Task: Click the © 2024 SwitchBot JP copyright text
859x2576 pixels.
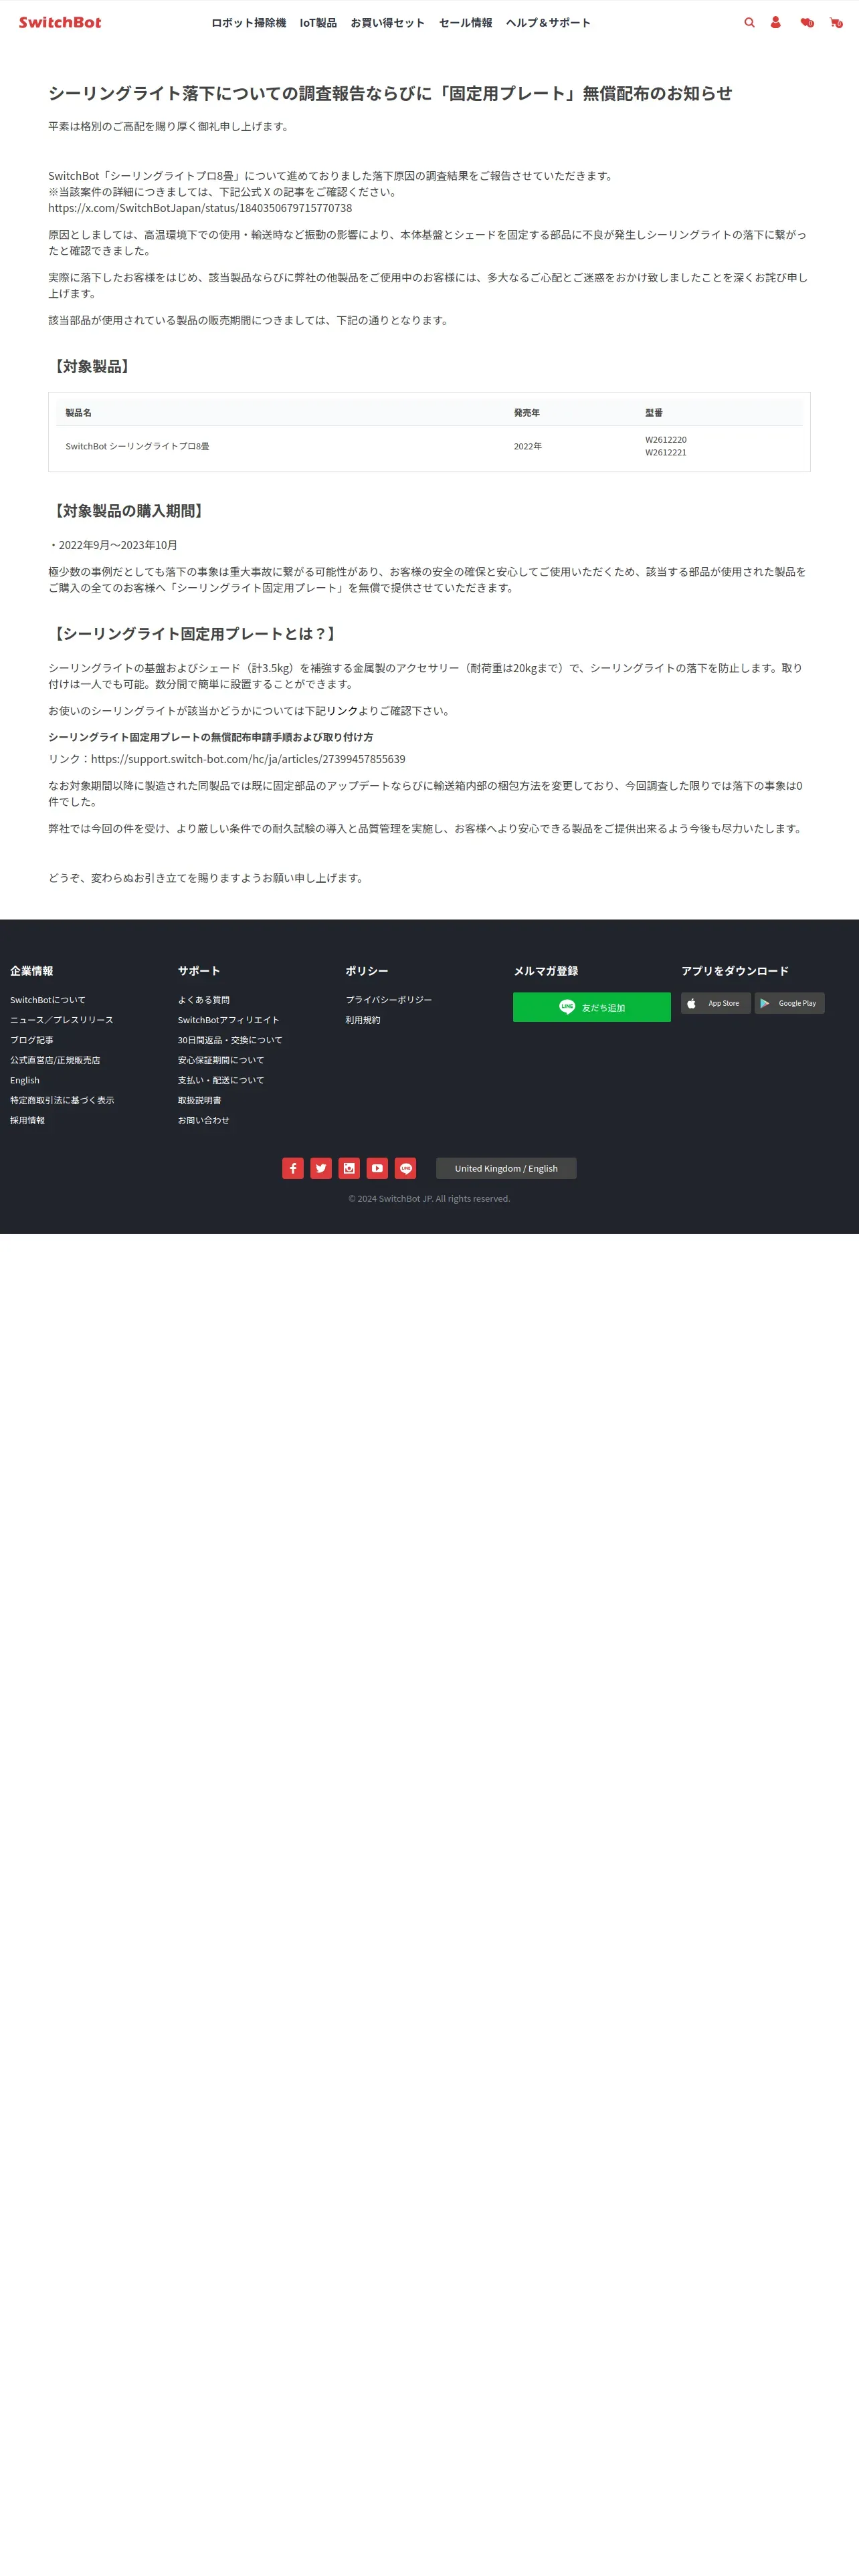Action: [429, 1199]
